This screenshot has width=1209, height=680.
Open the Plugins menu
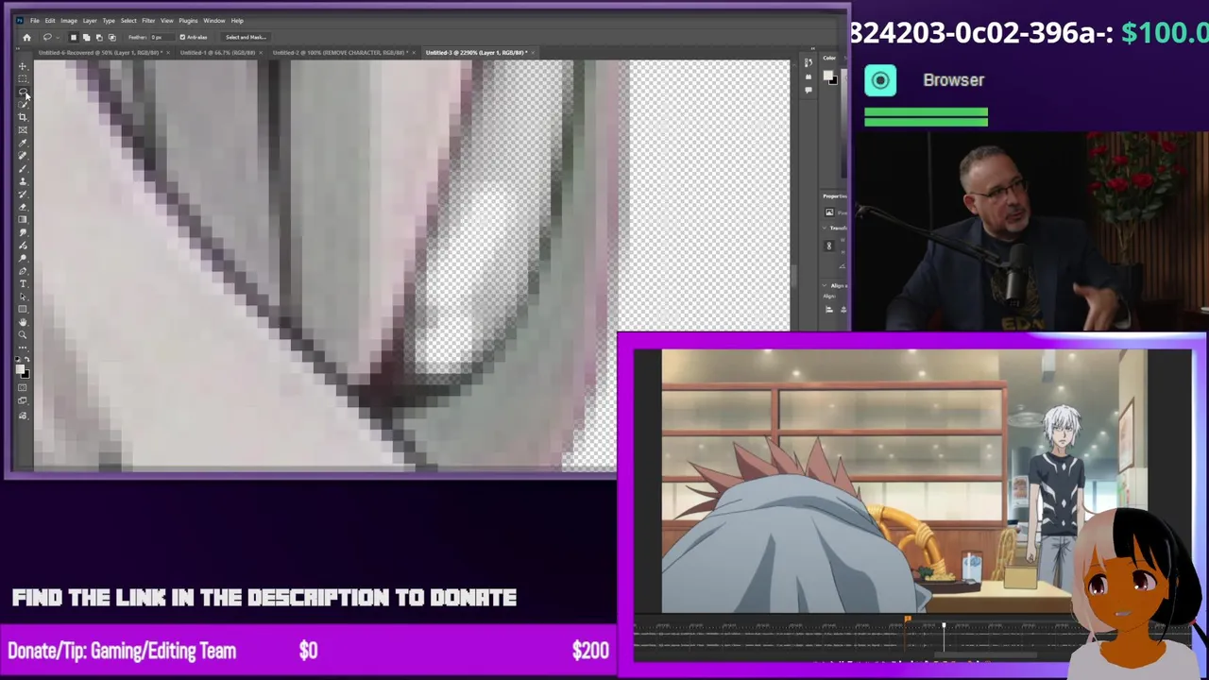(188, 20)
